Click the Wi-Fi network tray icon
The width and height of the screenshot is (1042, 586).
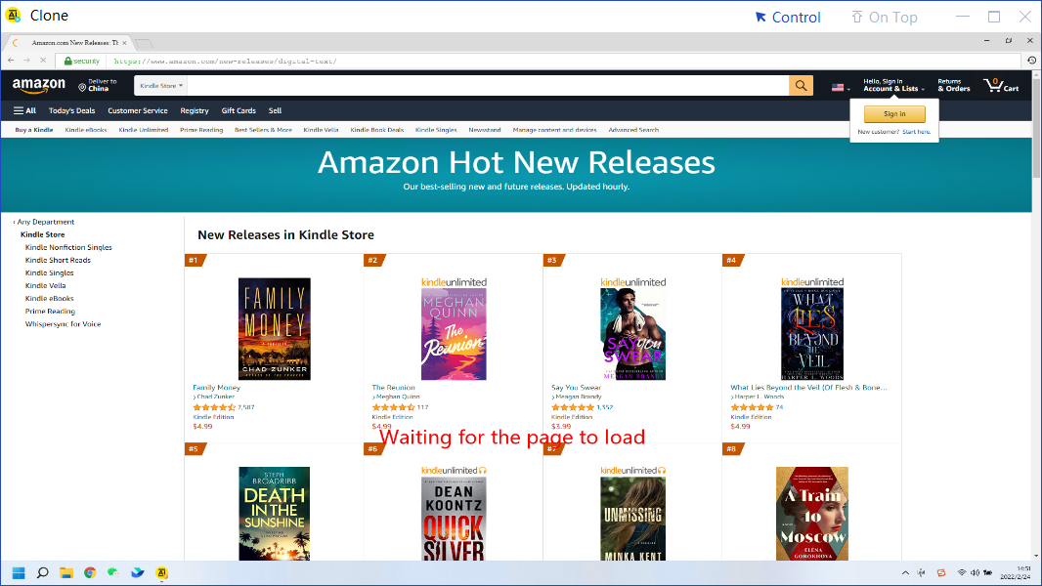point(961,572)
